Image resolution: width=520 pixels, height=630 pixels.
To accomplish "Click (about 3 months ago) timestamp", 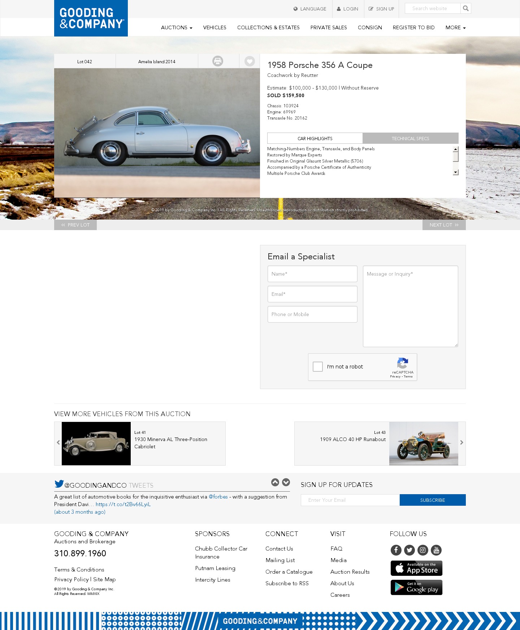I will (x=80, y=512).
